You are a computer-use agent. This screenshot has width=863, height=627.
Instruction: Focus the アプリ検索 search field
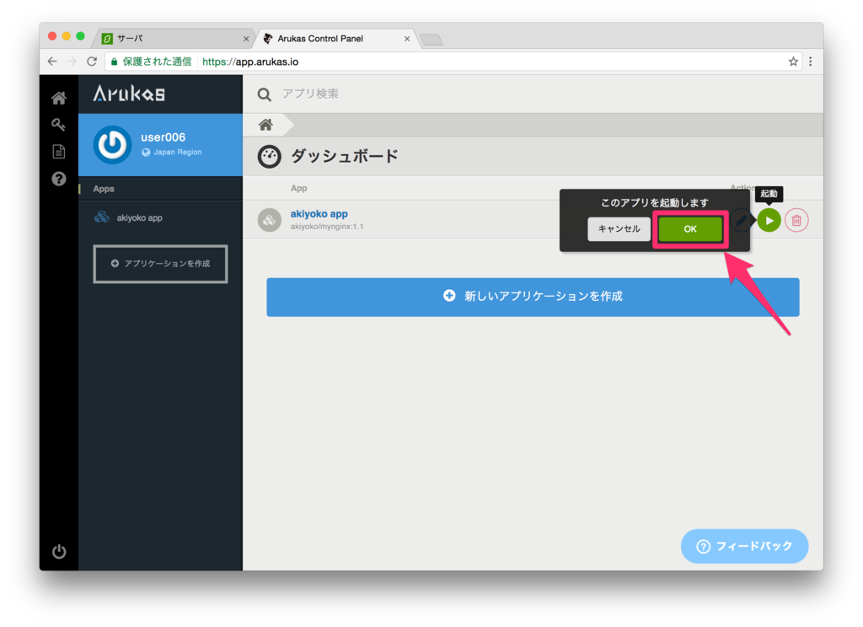[311, 94]
